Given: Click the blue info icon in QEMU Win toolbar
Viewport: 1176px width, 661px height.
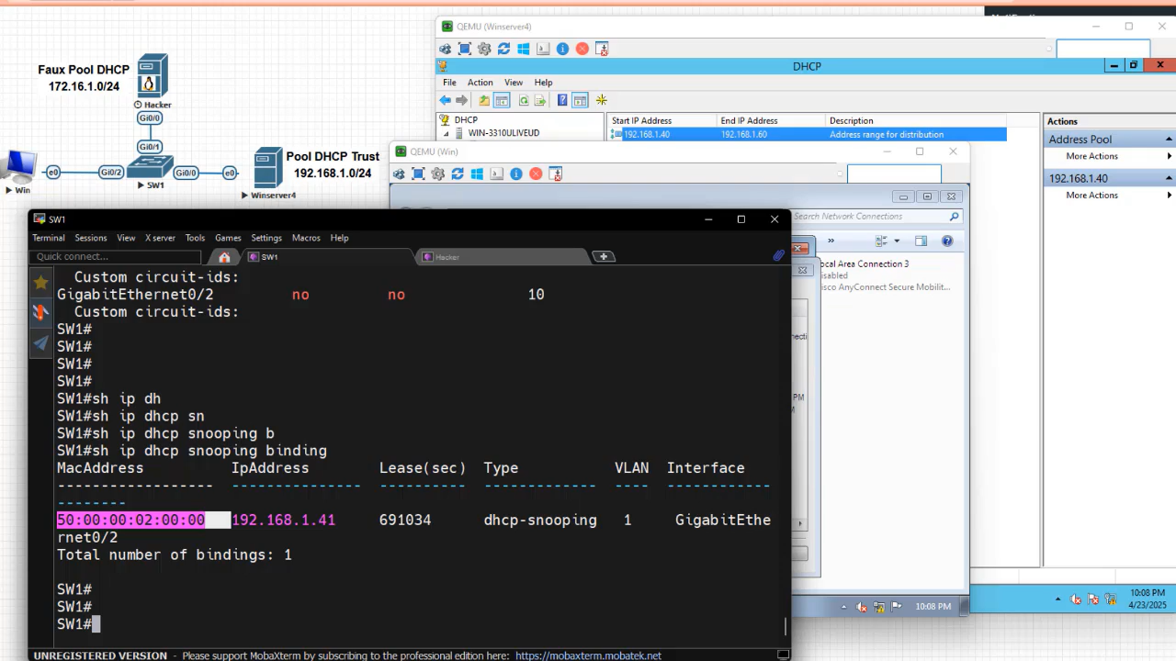Looking at the screenshot, I should tap(516, 174).
